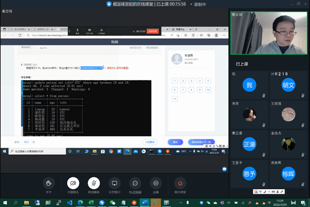Select question number 11 in the grid
This screenshot has height=207, width=310.
[175, 98]
